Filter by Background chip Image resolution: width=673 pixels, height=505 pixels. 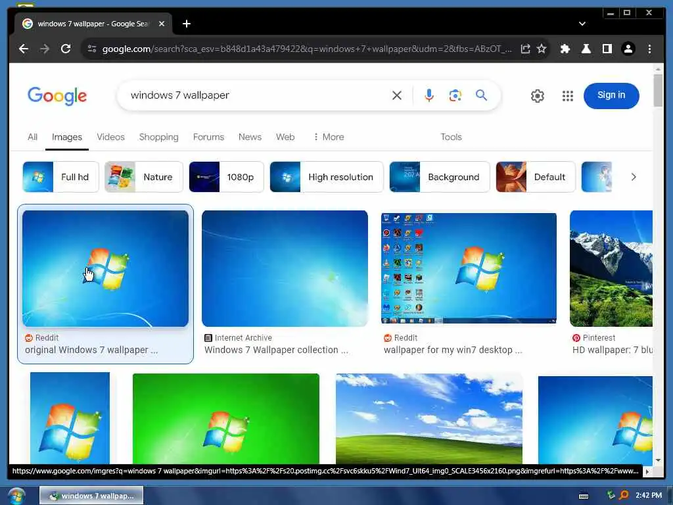tap(439, 177)
